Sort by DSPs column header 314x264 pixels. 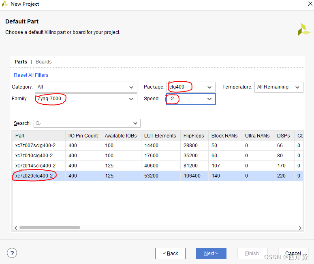pos(284,136)
